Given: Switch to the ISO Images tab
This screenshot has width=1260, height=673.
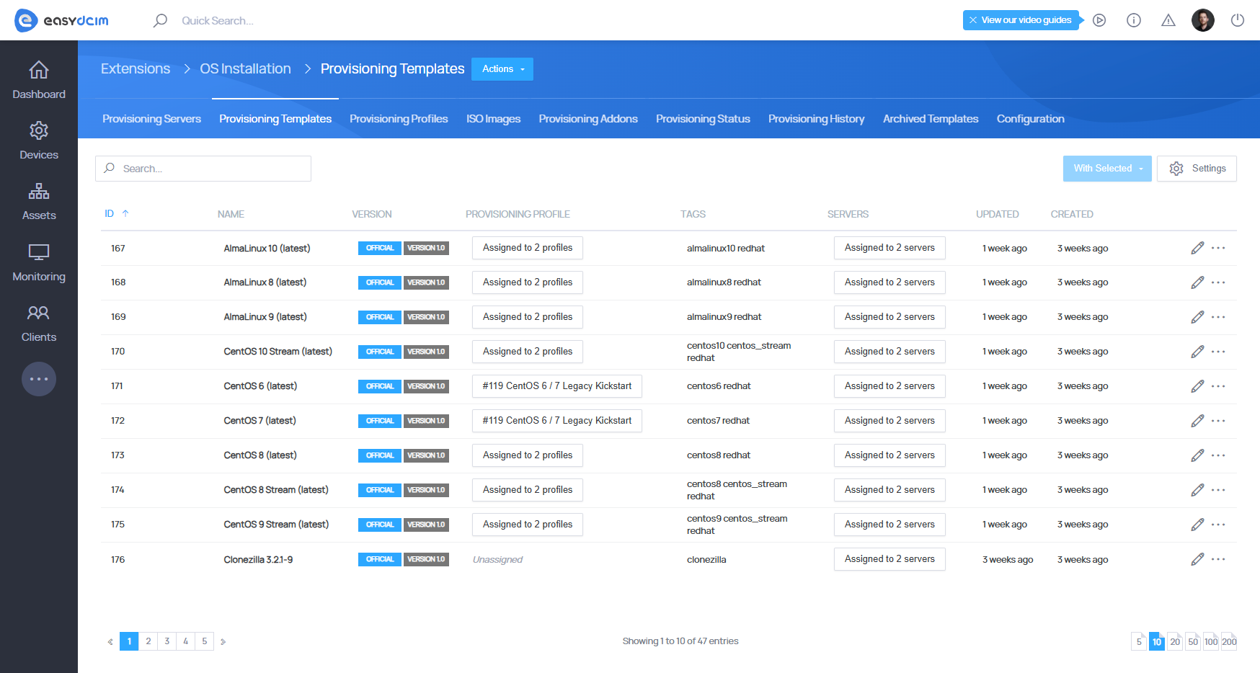Looking at the screenshot, I should [x=493, y=118].
